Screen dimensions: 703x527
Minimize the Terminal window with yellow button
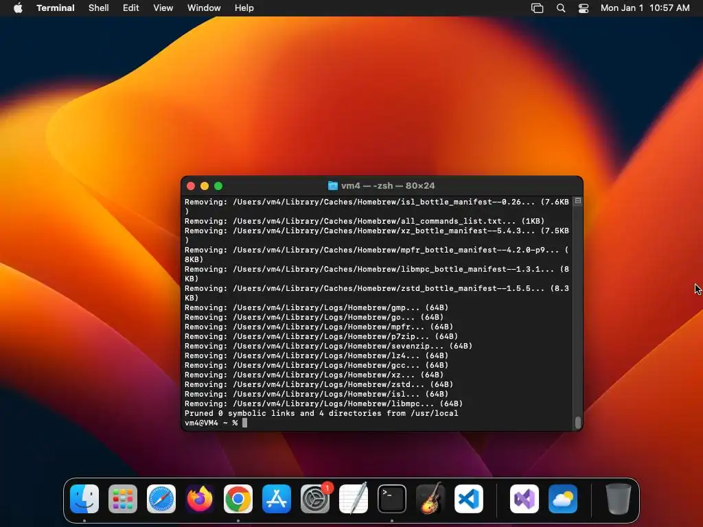(x=205, y=186)
